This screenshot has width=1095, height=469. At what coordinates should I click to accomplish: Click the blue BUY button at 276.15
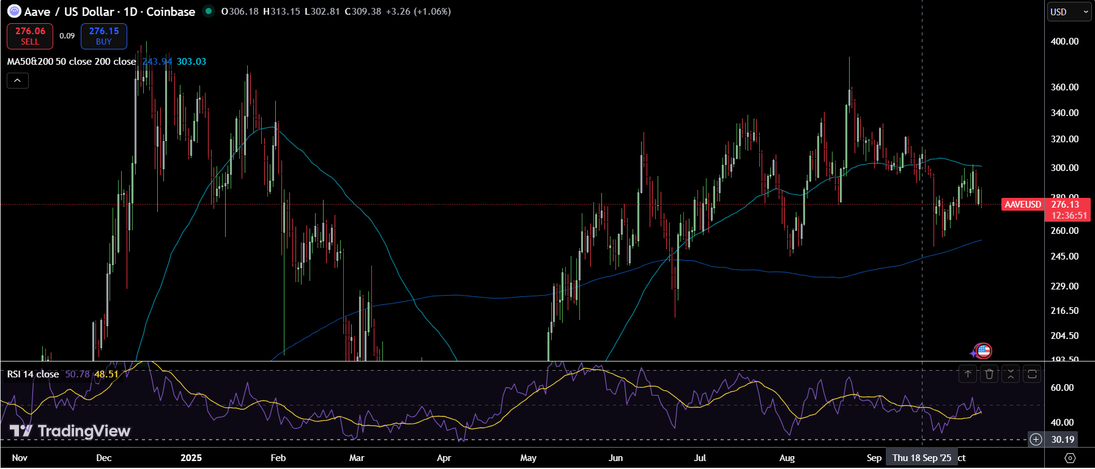(x=104, y=36)
